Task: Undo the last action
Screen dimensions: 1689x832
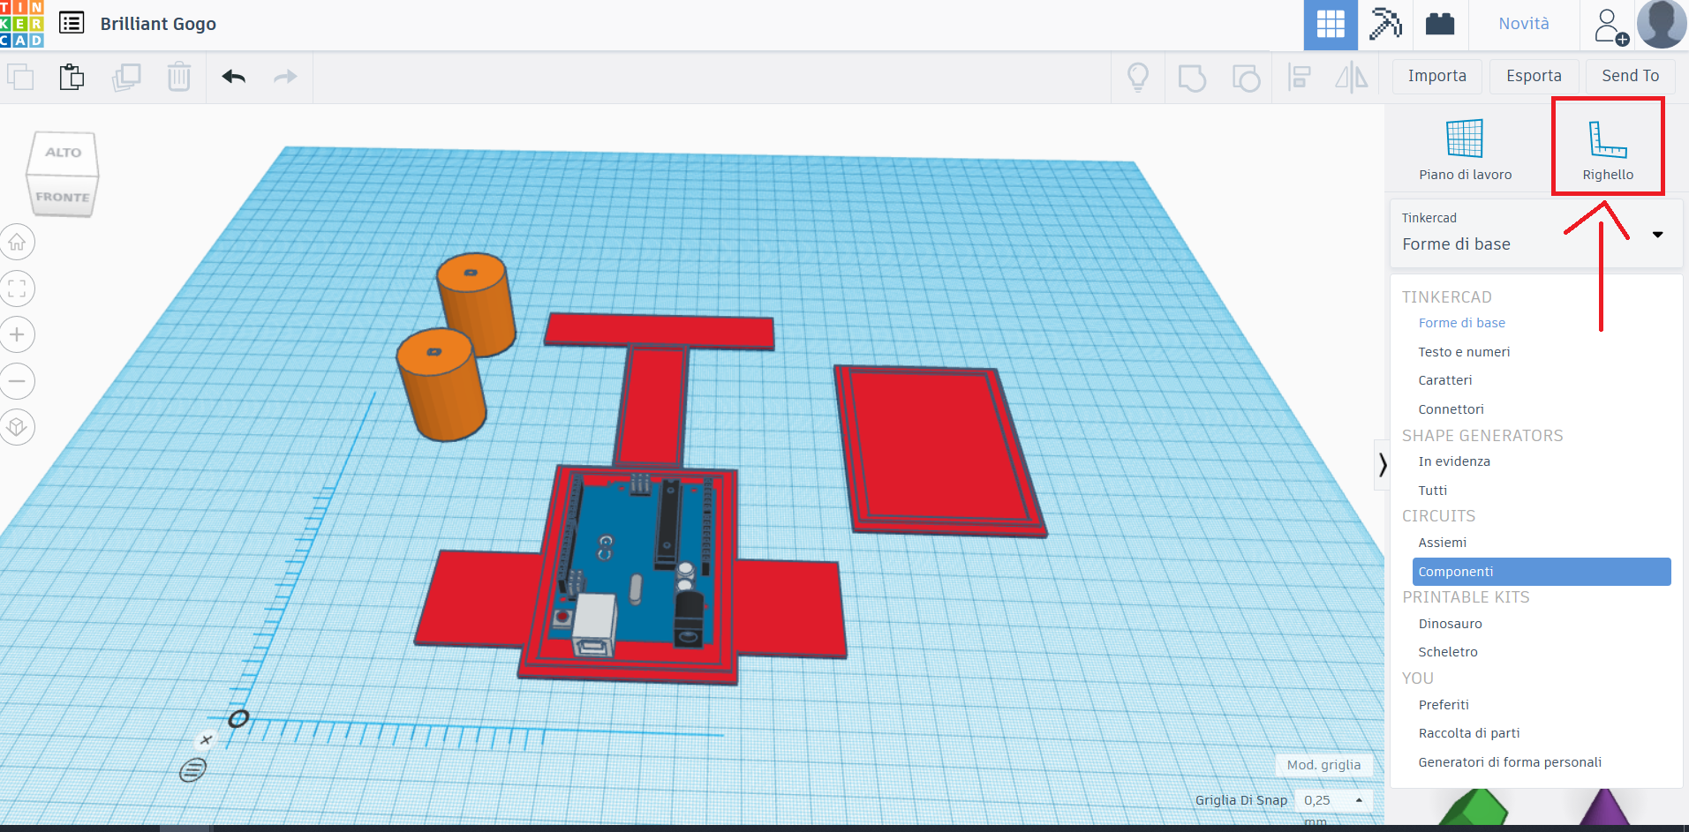Action: coord(234,78)
